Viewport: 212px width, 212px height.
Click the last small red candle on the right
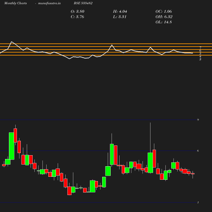point(193,174)
